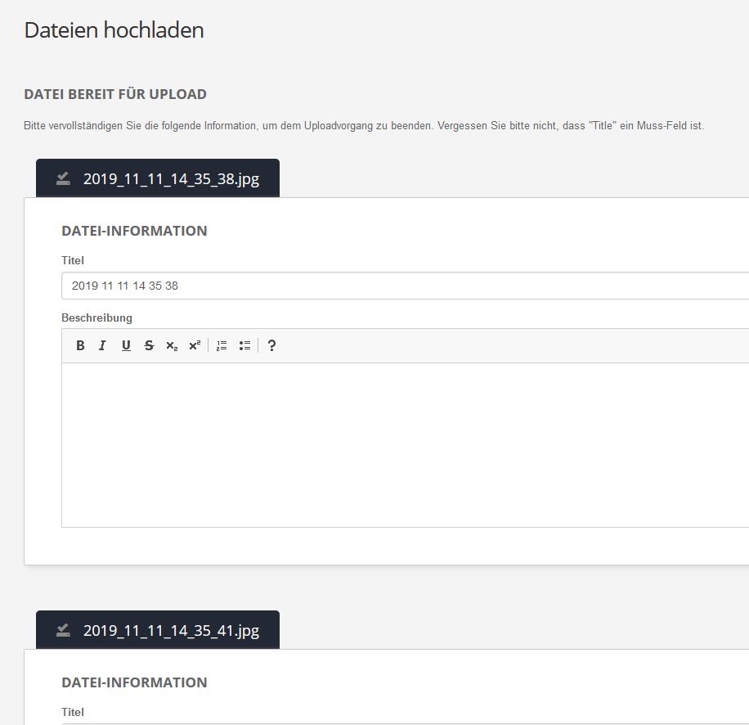Apply superscript formatting
This screenshot has width=749, height=725.
click(194, 345)
